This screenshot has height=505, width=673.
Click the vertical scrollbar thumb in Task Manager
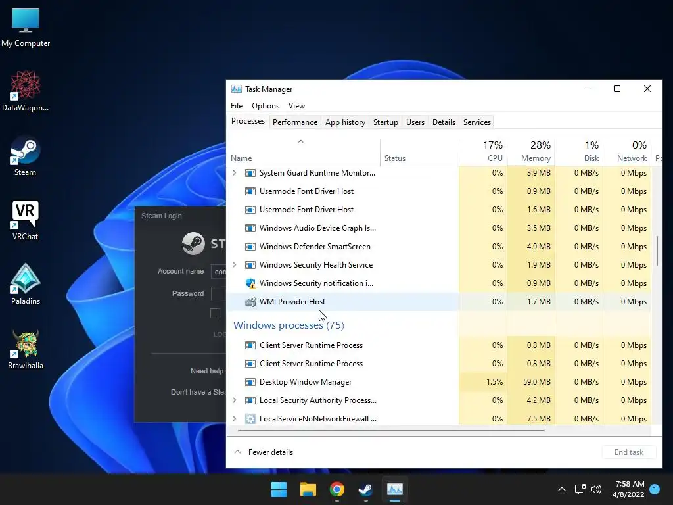[657, 251]
